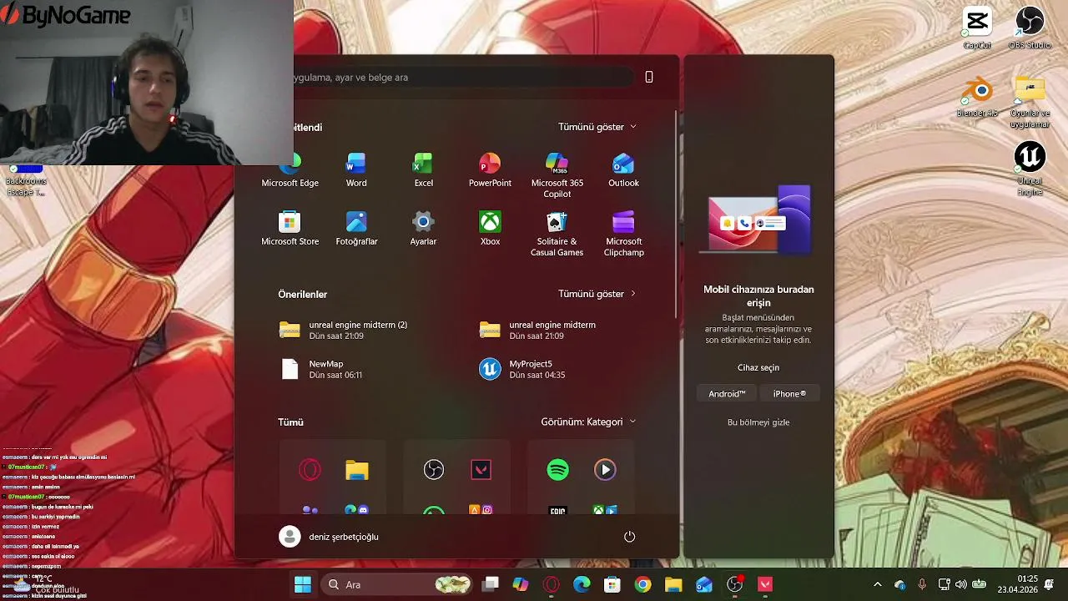1068x601 pixels.
Task: Launch Excel from pinned apps
Action: (423, 171)
